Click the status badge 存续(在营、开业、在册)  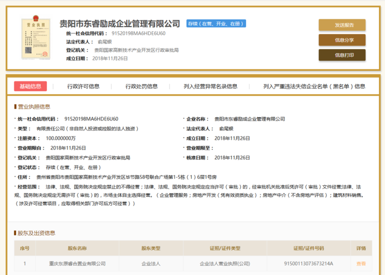[216, 24]
